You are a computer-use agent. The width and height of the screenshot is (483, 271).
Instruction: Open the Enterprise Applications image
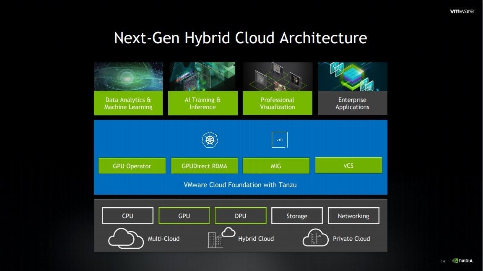click(x=352, y=76)
